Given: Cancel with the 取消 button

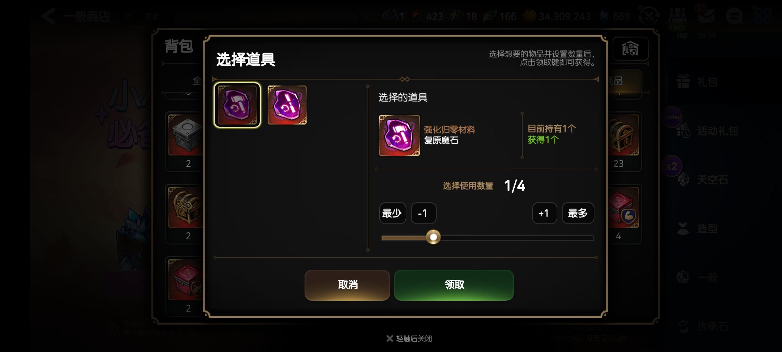Looking at the screenshot, I should coord(347,285).
